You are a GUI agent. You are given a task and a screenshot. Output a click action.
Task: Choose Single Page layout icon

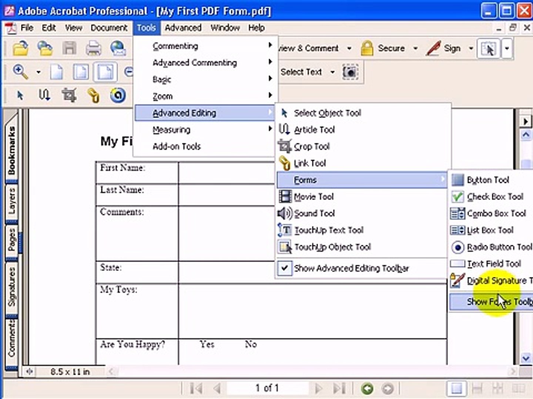(x=456, y=388)
